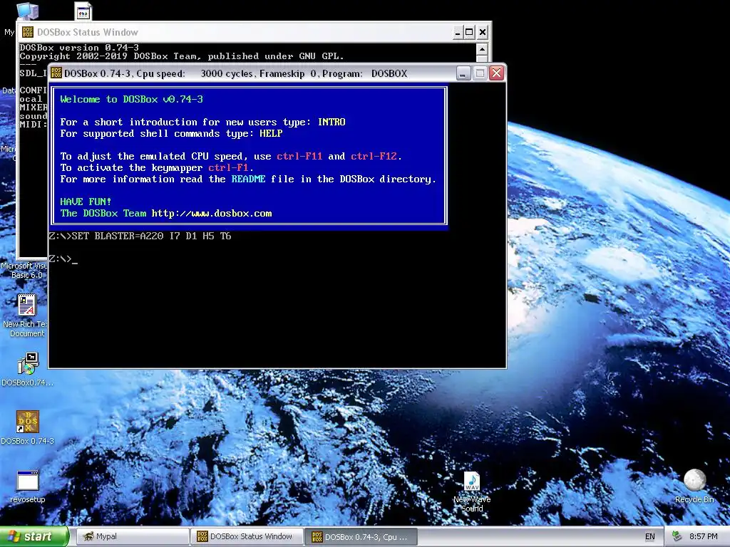Screen dimensions: 730x547
Task: Click the HELP command text
Action: coord(271,133)
